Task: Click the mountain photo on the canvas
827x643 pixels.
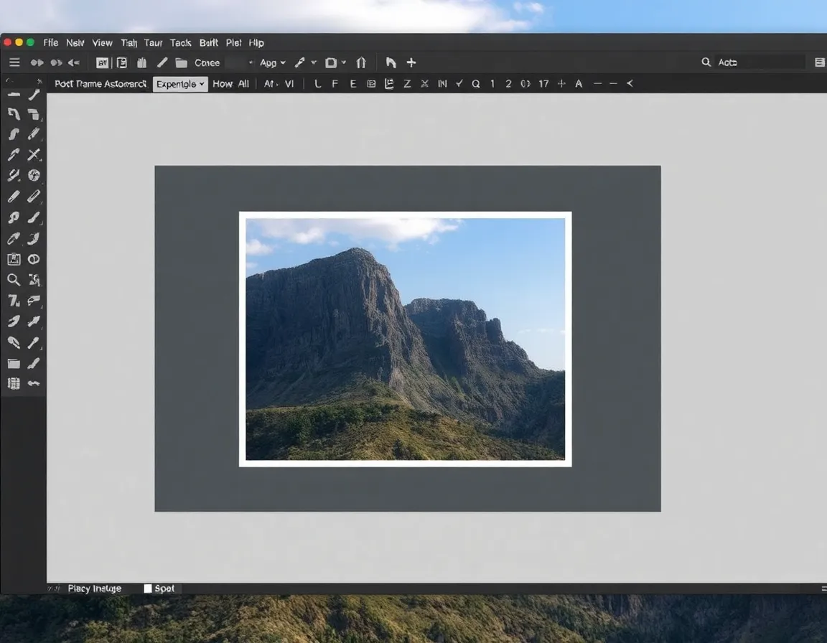Action: point(405,339)
